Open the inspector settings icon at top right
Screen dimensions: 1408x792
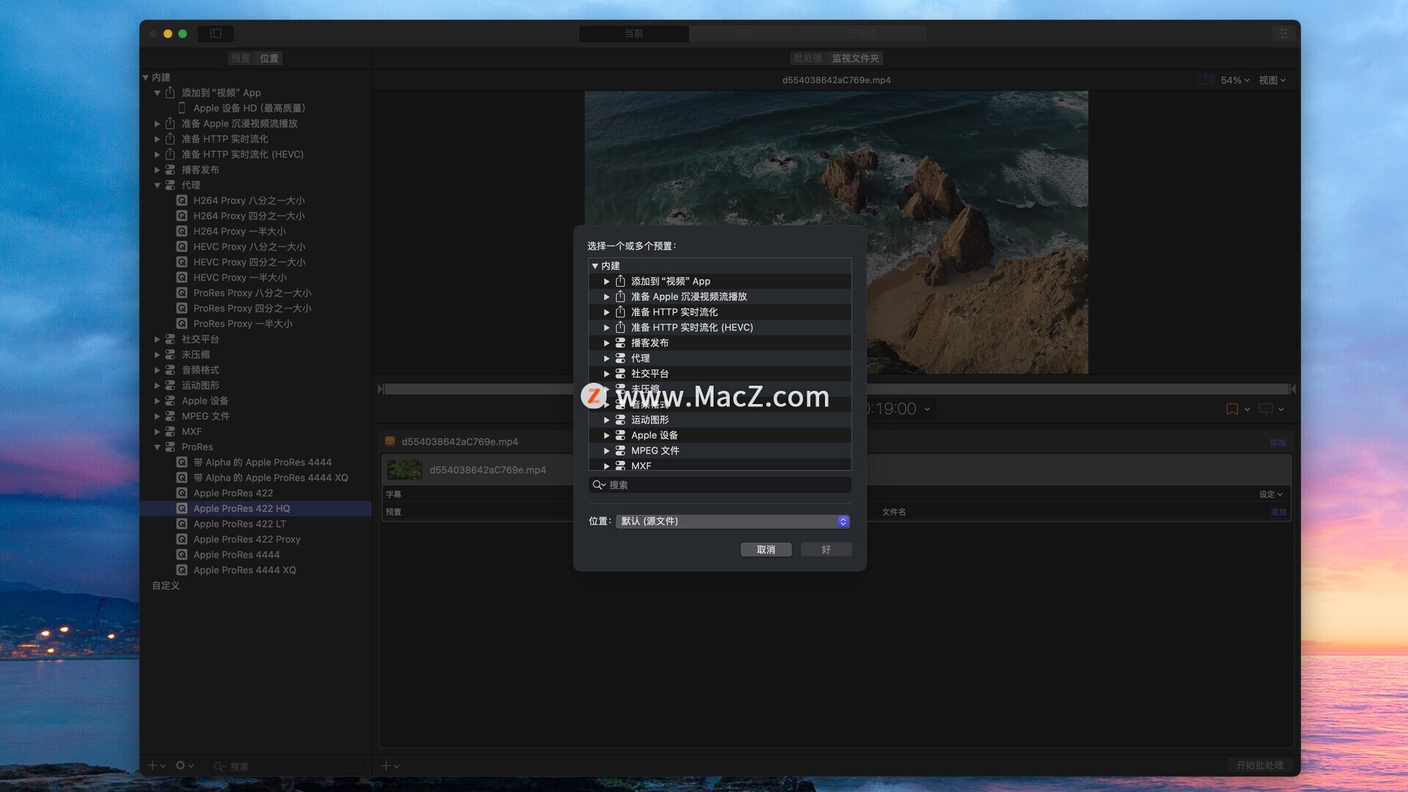1283,34
